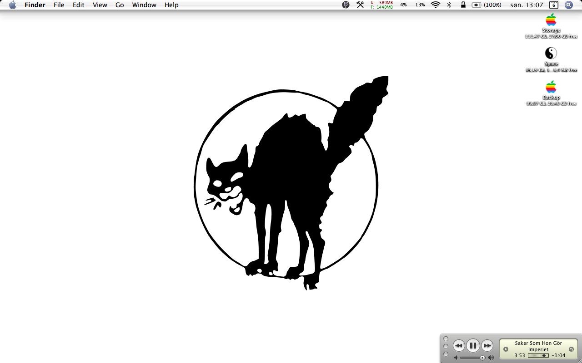Click the low volume speaker icon
The image size is (582, 363).
coord(456,358)
